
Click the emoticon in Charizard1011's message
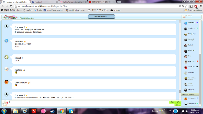(x=16, y=85)
